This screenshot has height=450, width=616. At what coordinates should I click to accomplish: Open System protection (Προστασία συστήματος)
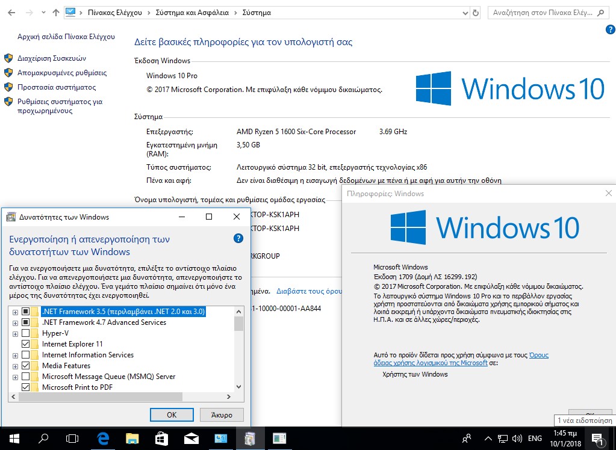[x=57, y=87]
